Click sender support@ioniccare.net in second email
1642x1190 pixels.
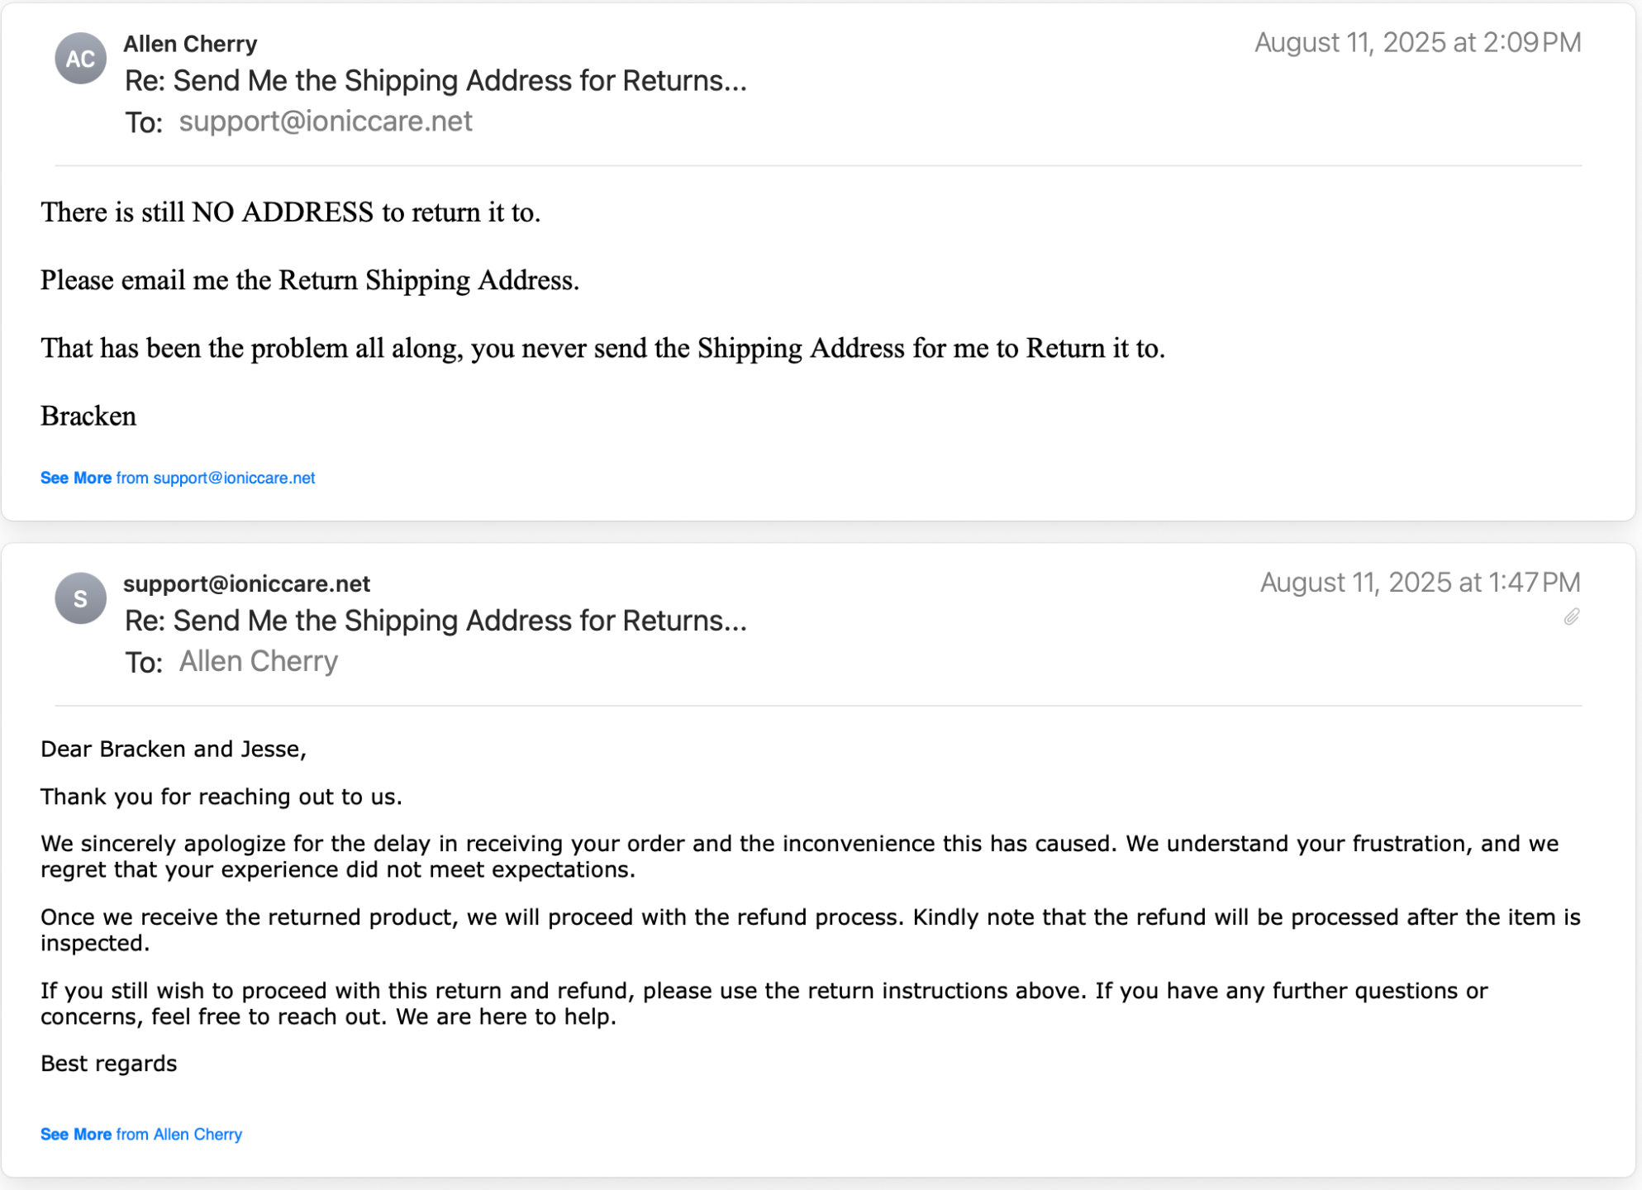[x=246, y=583]
